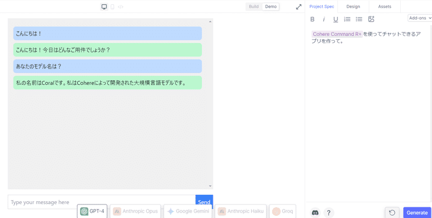This screenshot has height=218, width=432.
Task: Switch to Build mode
Action: click(254, 6)
